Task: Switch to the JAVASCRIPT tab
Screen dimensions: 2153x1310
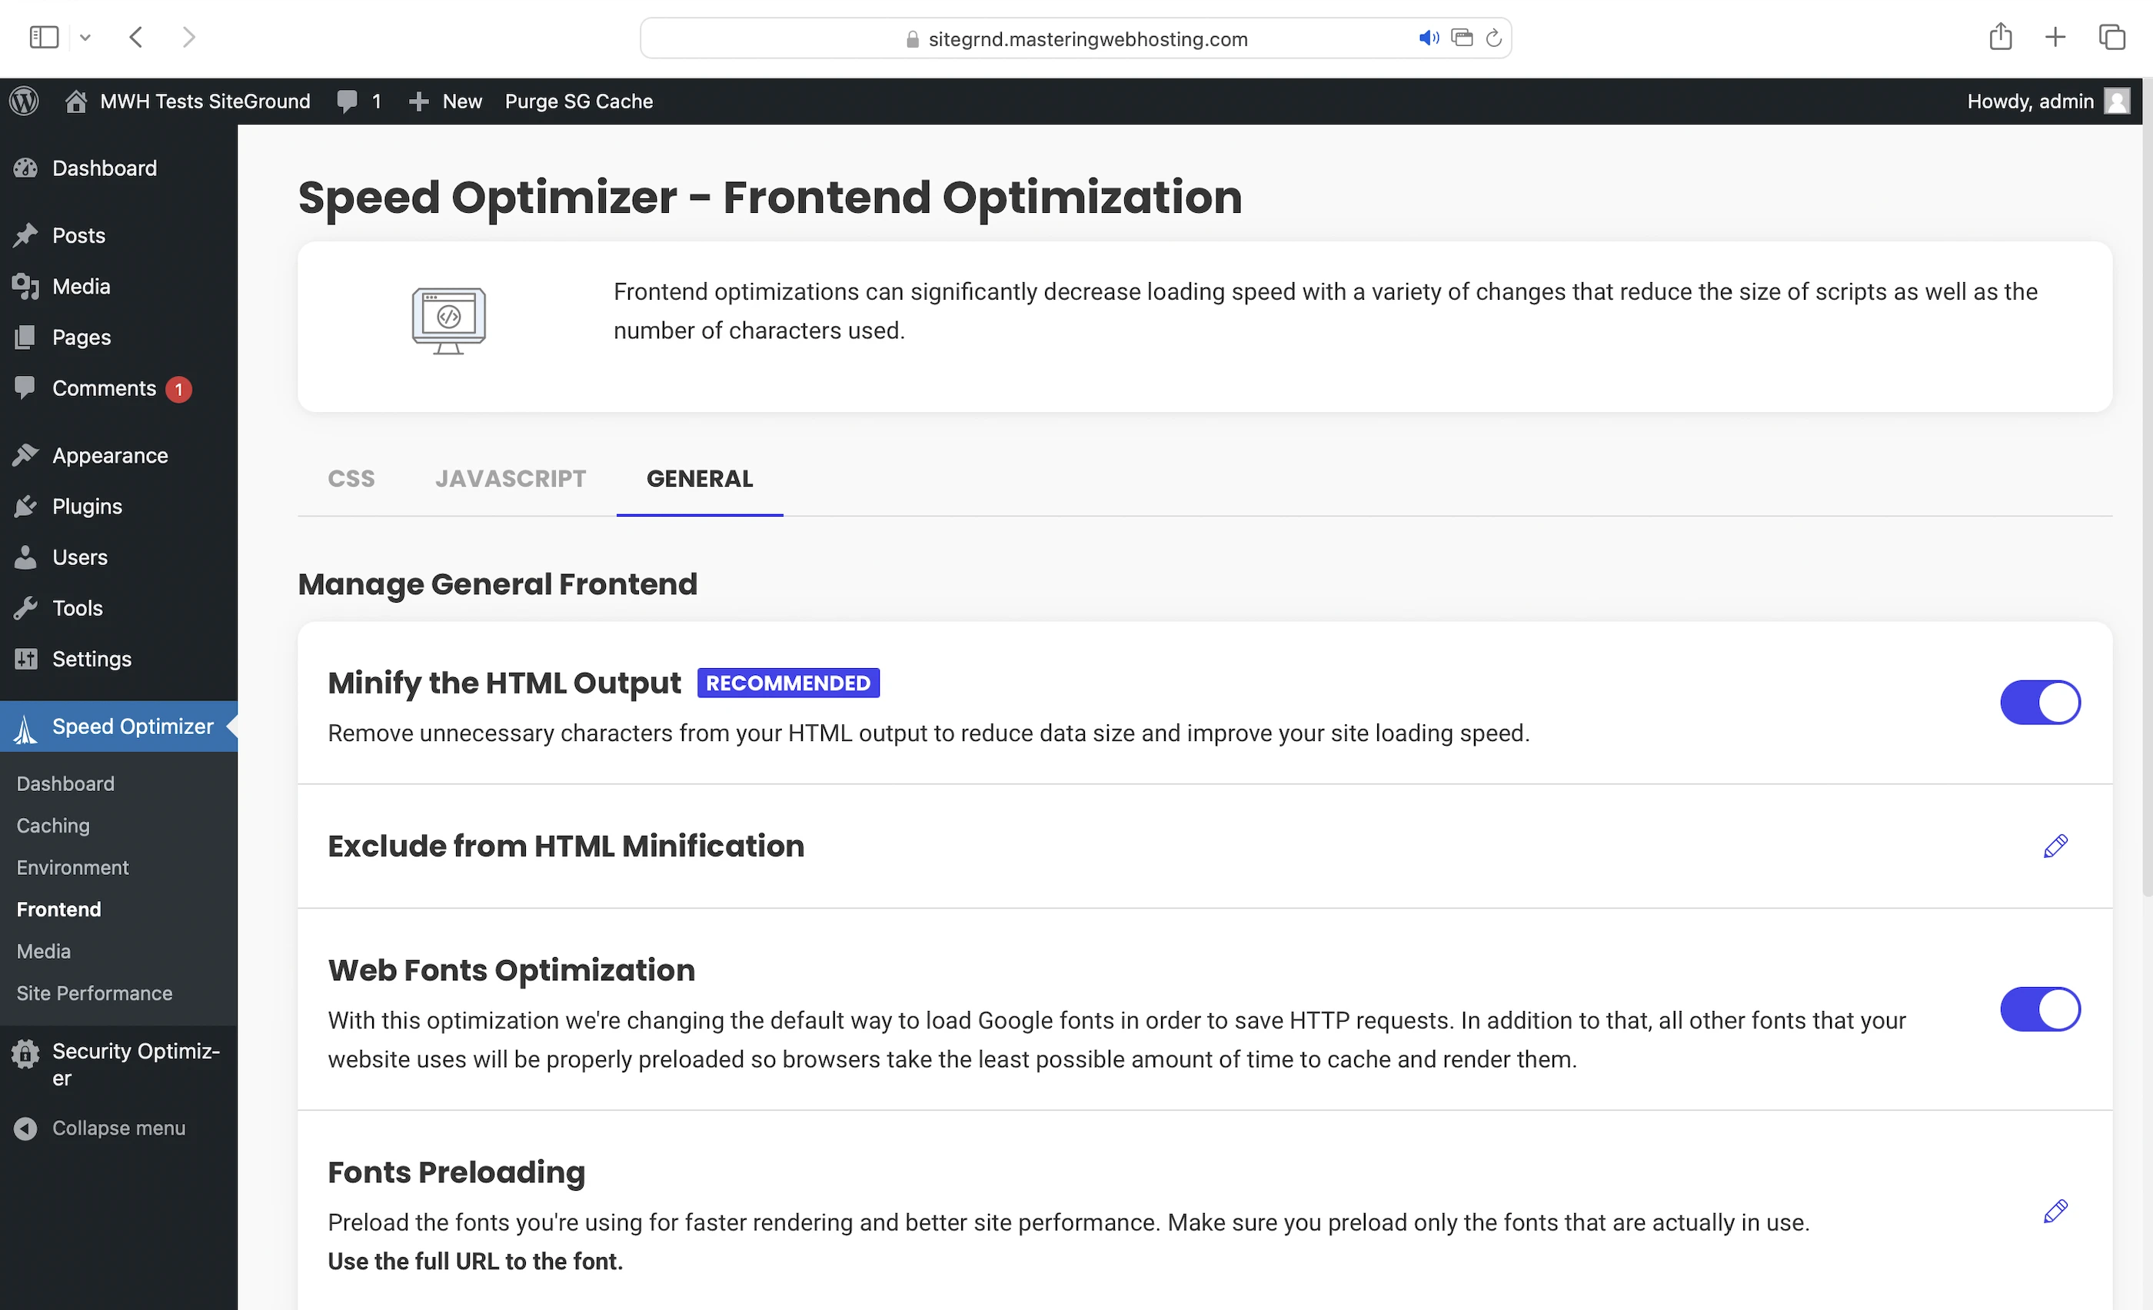Action: tap(511, 479)
